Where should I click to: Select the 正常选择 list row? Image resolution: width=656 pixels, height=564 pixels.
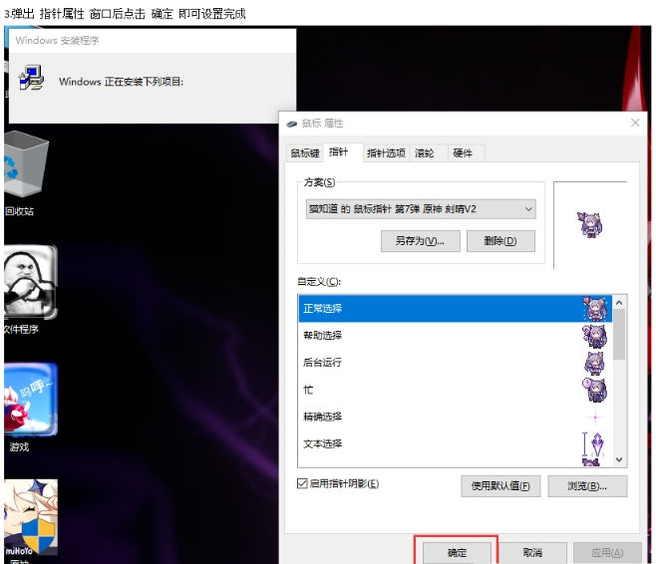pyautogui.click(x=456, y=309)
